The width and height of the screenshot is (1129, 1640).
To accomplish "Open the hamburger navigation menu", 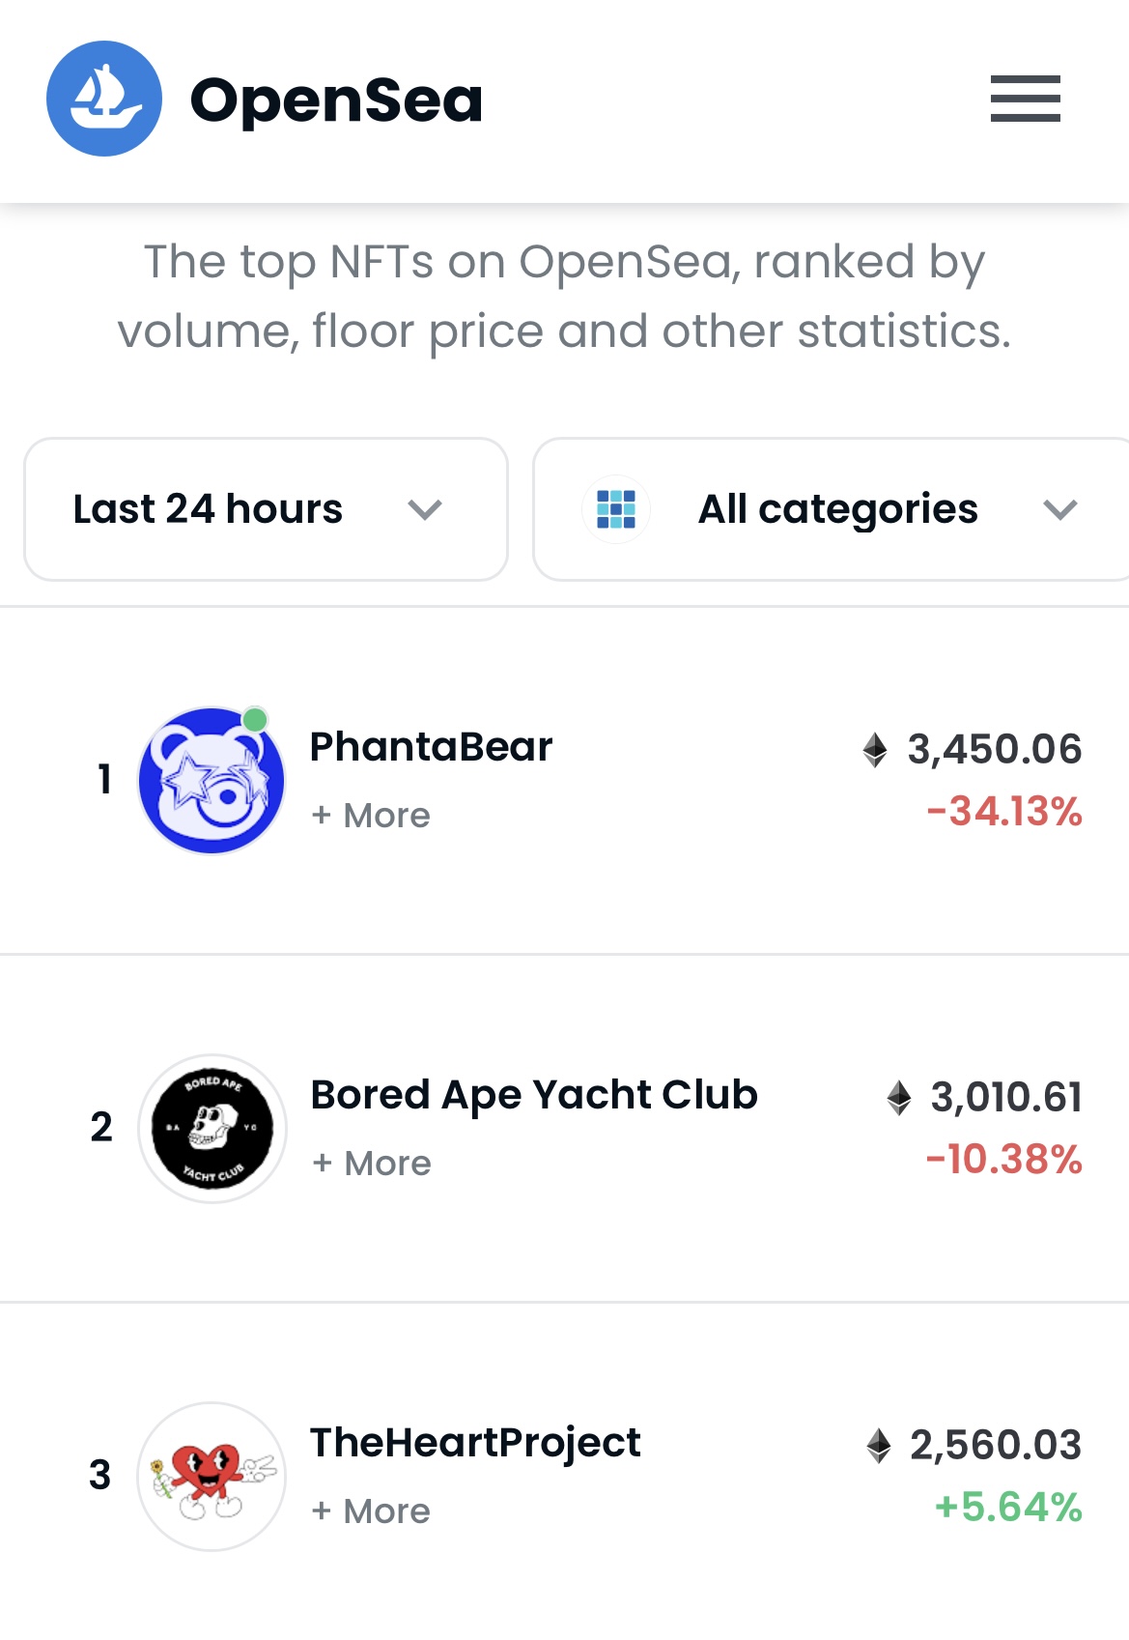I will click(x=1025, y=99).
